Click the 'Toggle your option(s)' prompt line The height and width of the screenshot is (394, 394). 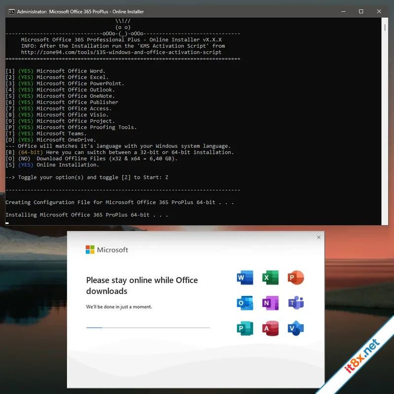pyautogui.click(x=87, y=177)
